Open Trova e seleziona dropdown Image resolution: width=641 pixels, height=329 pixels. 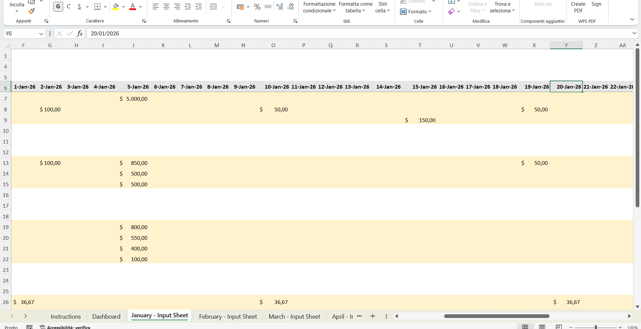502,7
